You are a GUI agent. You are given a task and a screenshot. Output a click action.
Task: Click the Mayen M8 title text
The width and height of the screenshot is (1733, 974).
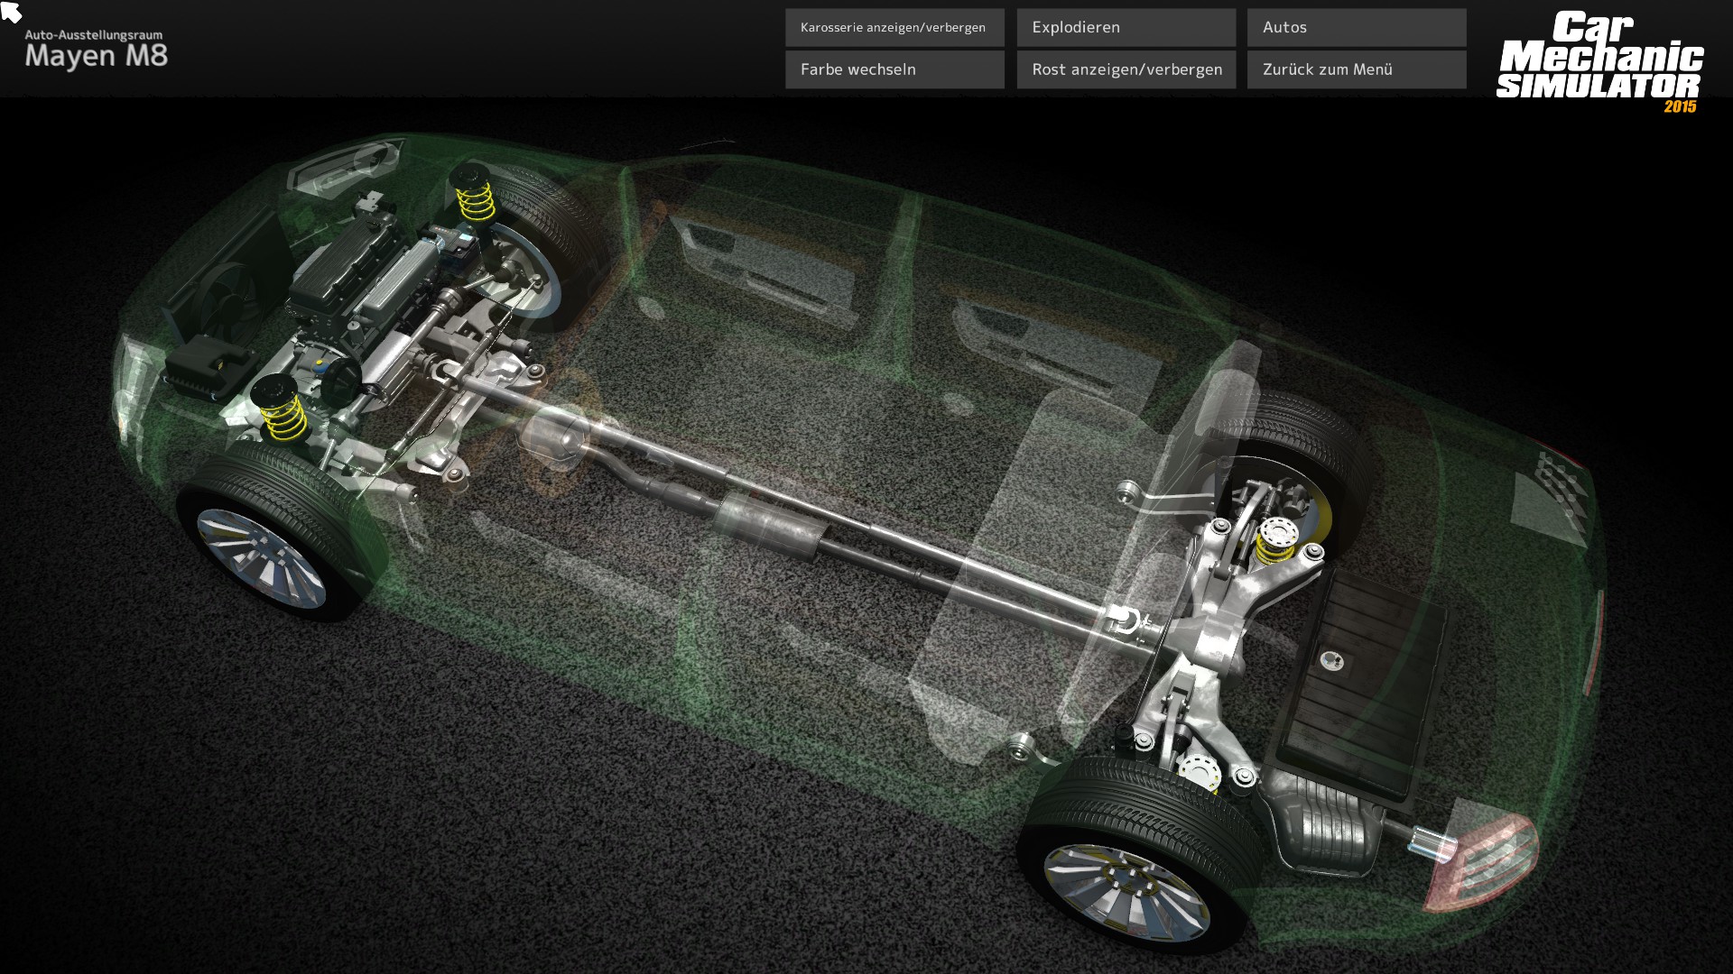(x=96, y=56)
